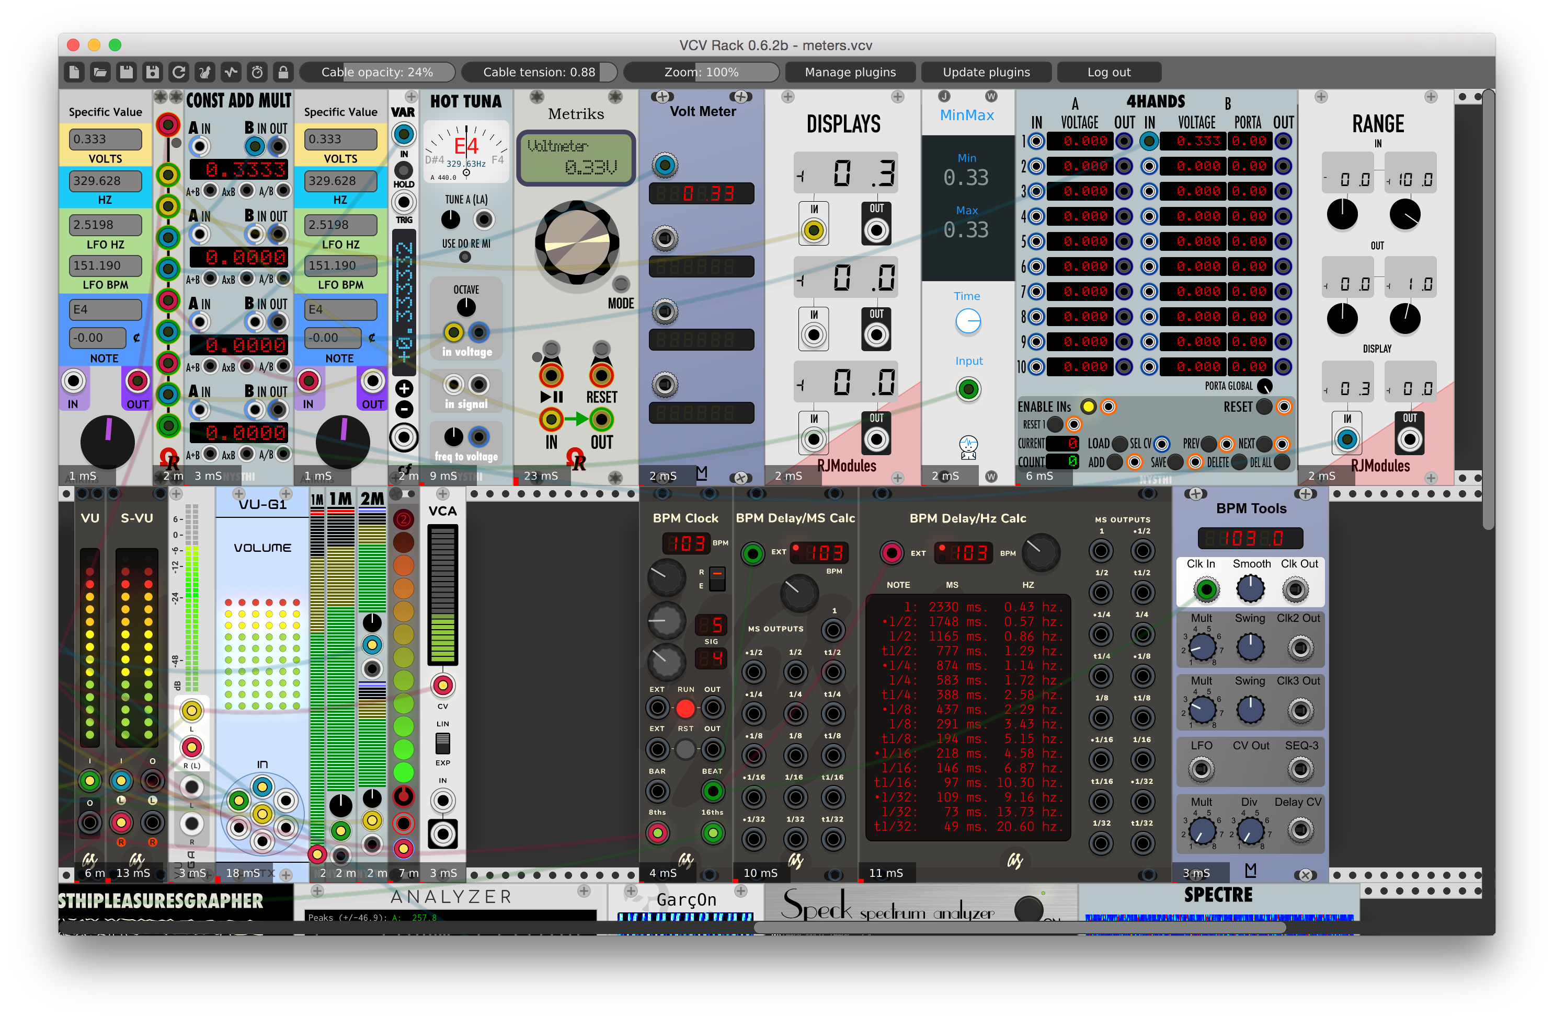
Task: Save the patch with the floppy icon
Action: point(127,72)
